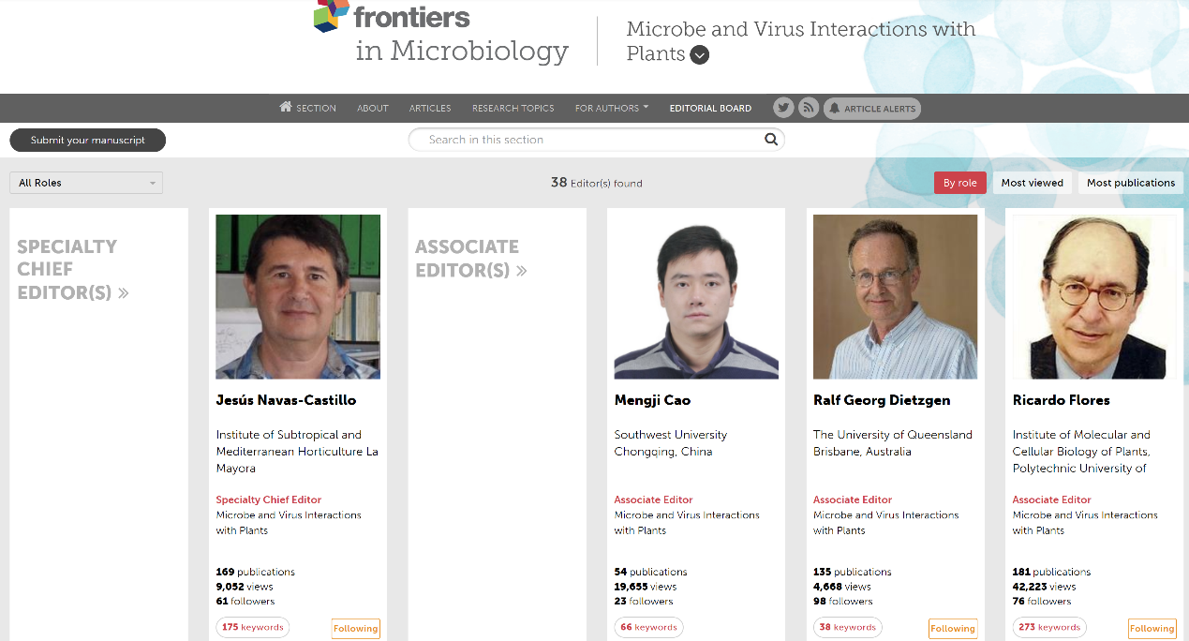Sort editors by Most viewed
The width and height of the screenshot is (1189, 641).
[1032, 183]
